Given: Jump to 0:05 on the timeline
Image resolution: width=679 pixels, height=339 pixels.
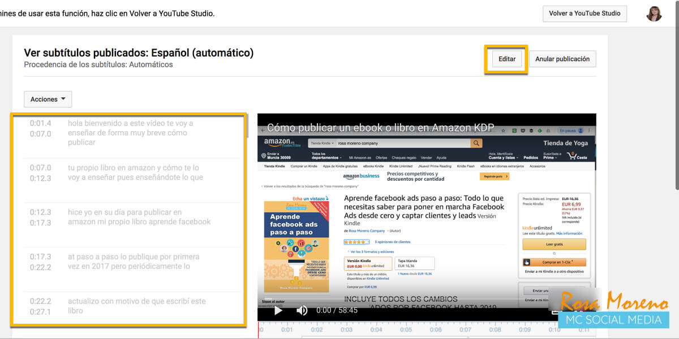Looking at the screenshot, I should (x=406, y=329).
